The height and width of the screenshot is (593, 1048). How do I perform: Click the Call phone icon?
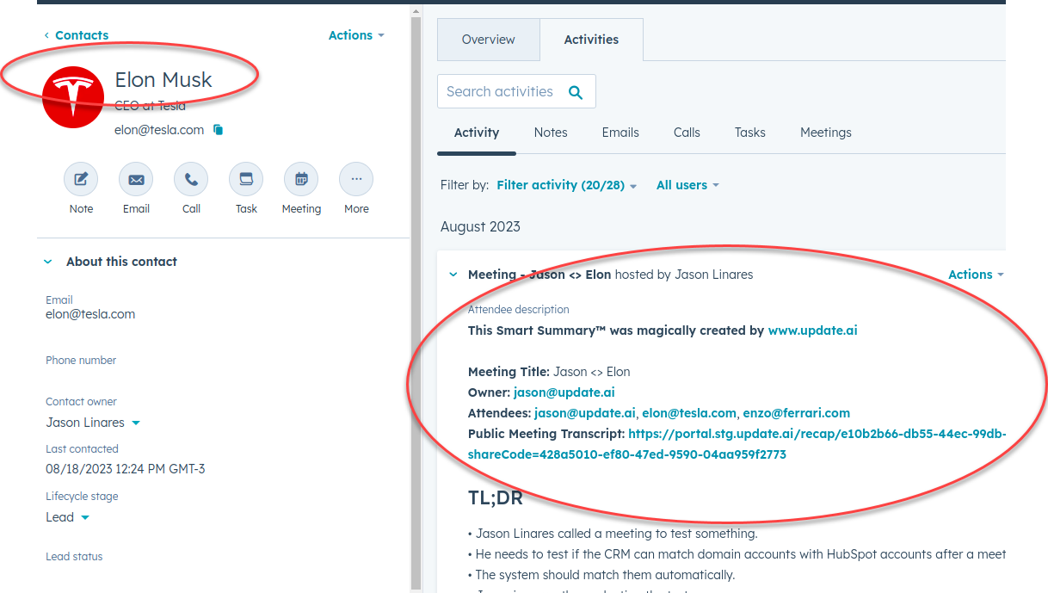pyautogui.click(x=191, y=180)
